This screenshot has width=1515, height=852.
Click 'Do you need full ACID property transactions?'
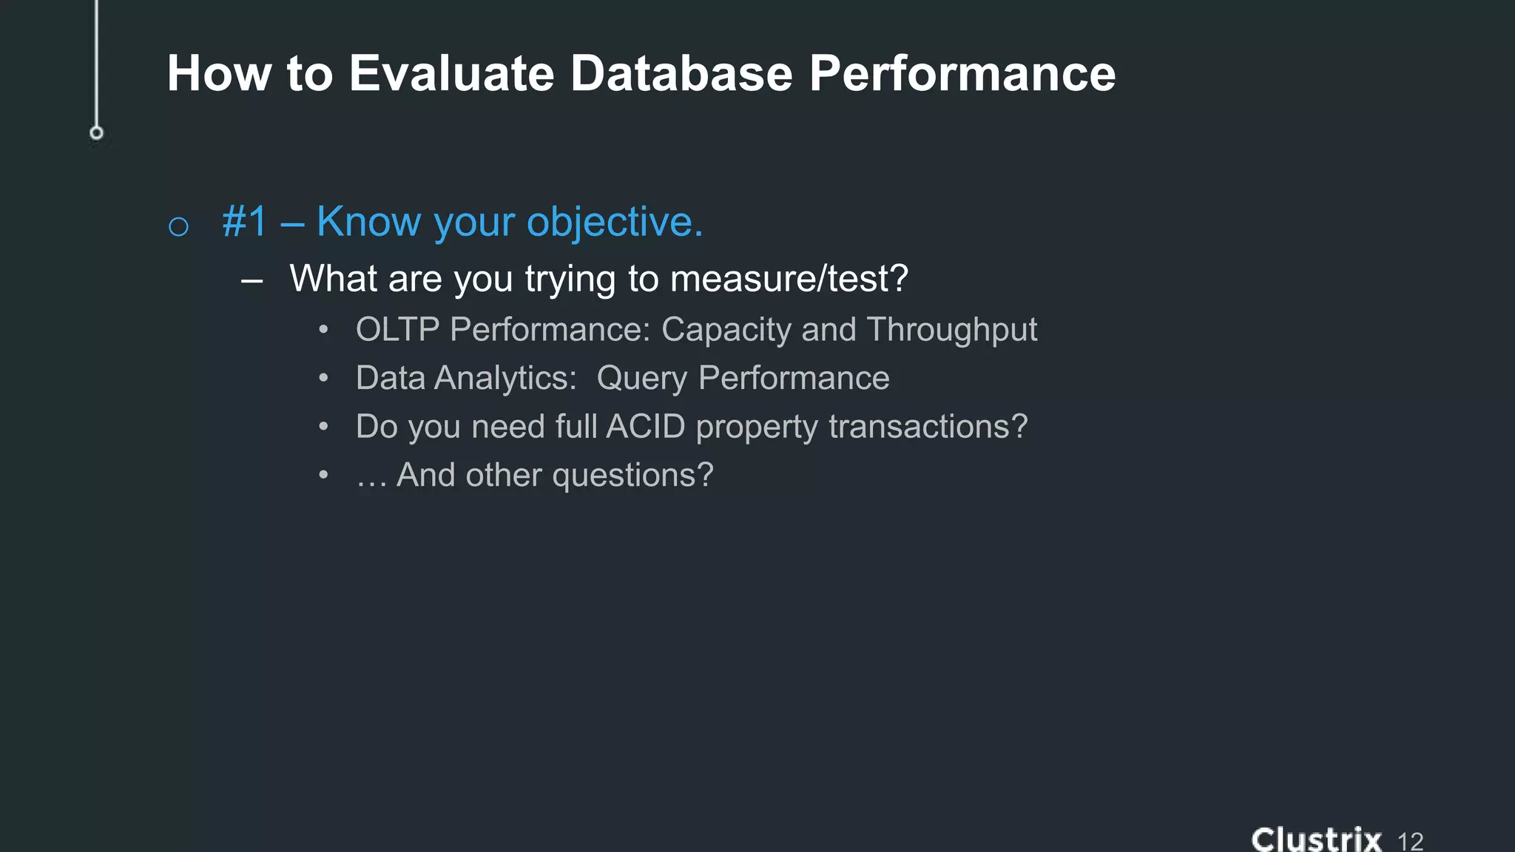(692, 427)
